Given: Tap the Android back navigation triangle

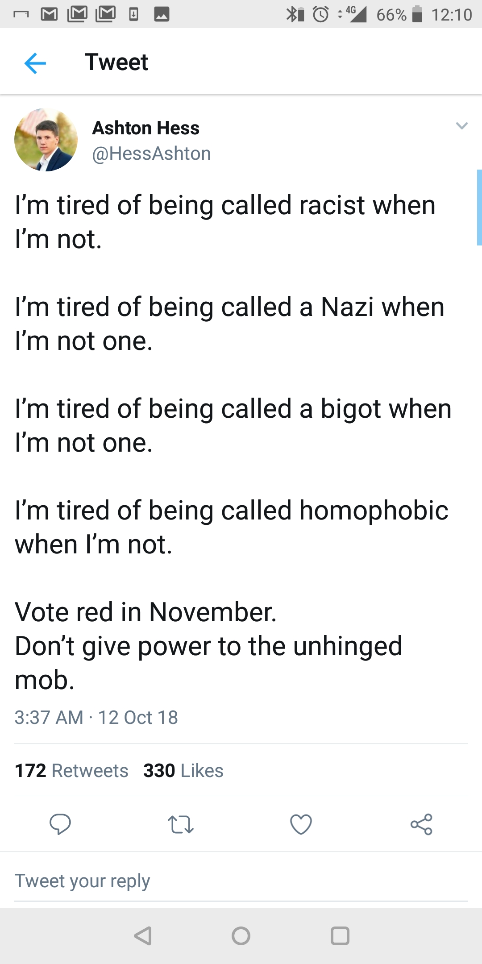Looking at the screenshot, I should [143, 936].
